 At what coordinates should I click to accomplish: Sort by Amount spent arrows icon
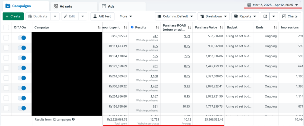(x=125, y=28)
